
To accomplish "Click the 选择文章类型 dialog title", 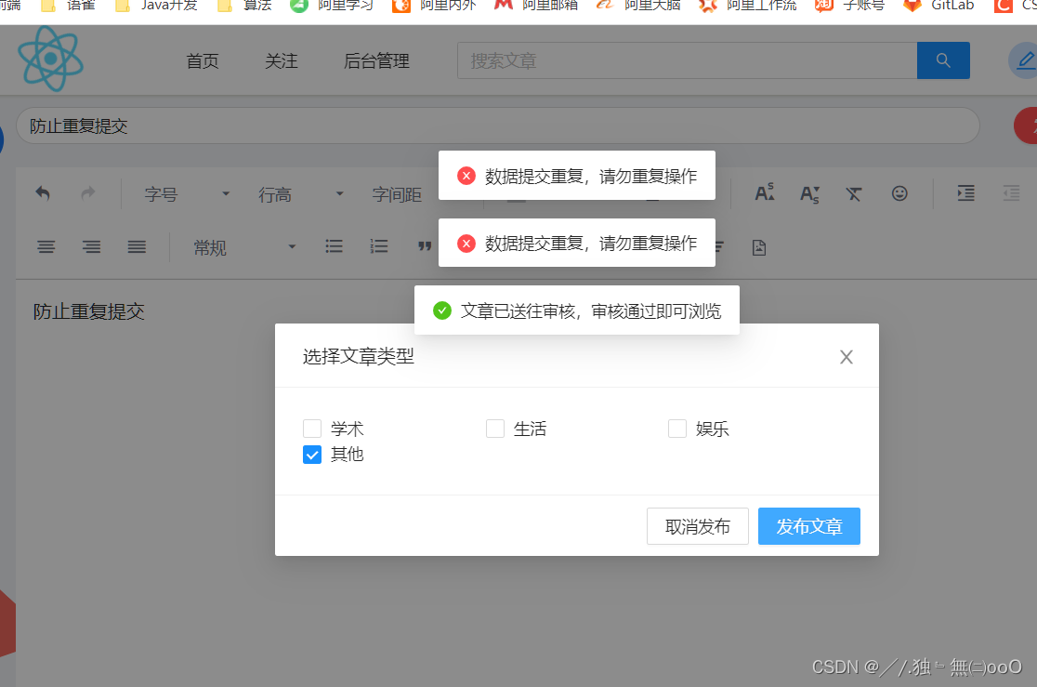I will (359, 357).
